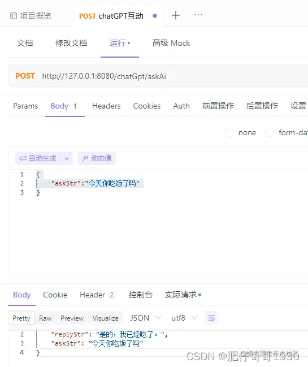The height and width of the screenshot is (367, 308).
Task: Open the response Cookie tab
Action: (x=55, y=295)
